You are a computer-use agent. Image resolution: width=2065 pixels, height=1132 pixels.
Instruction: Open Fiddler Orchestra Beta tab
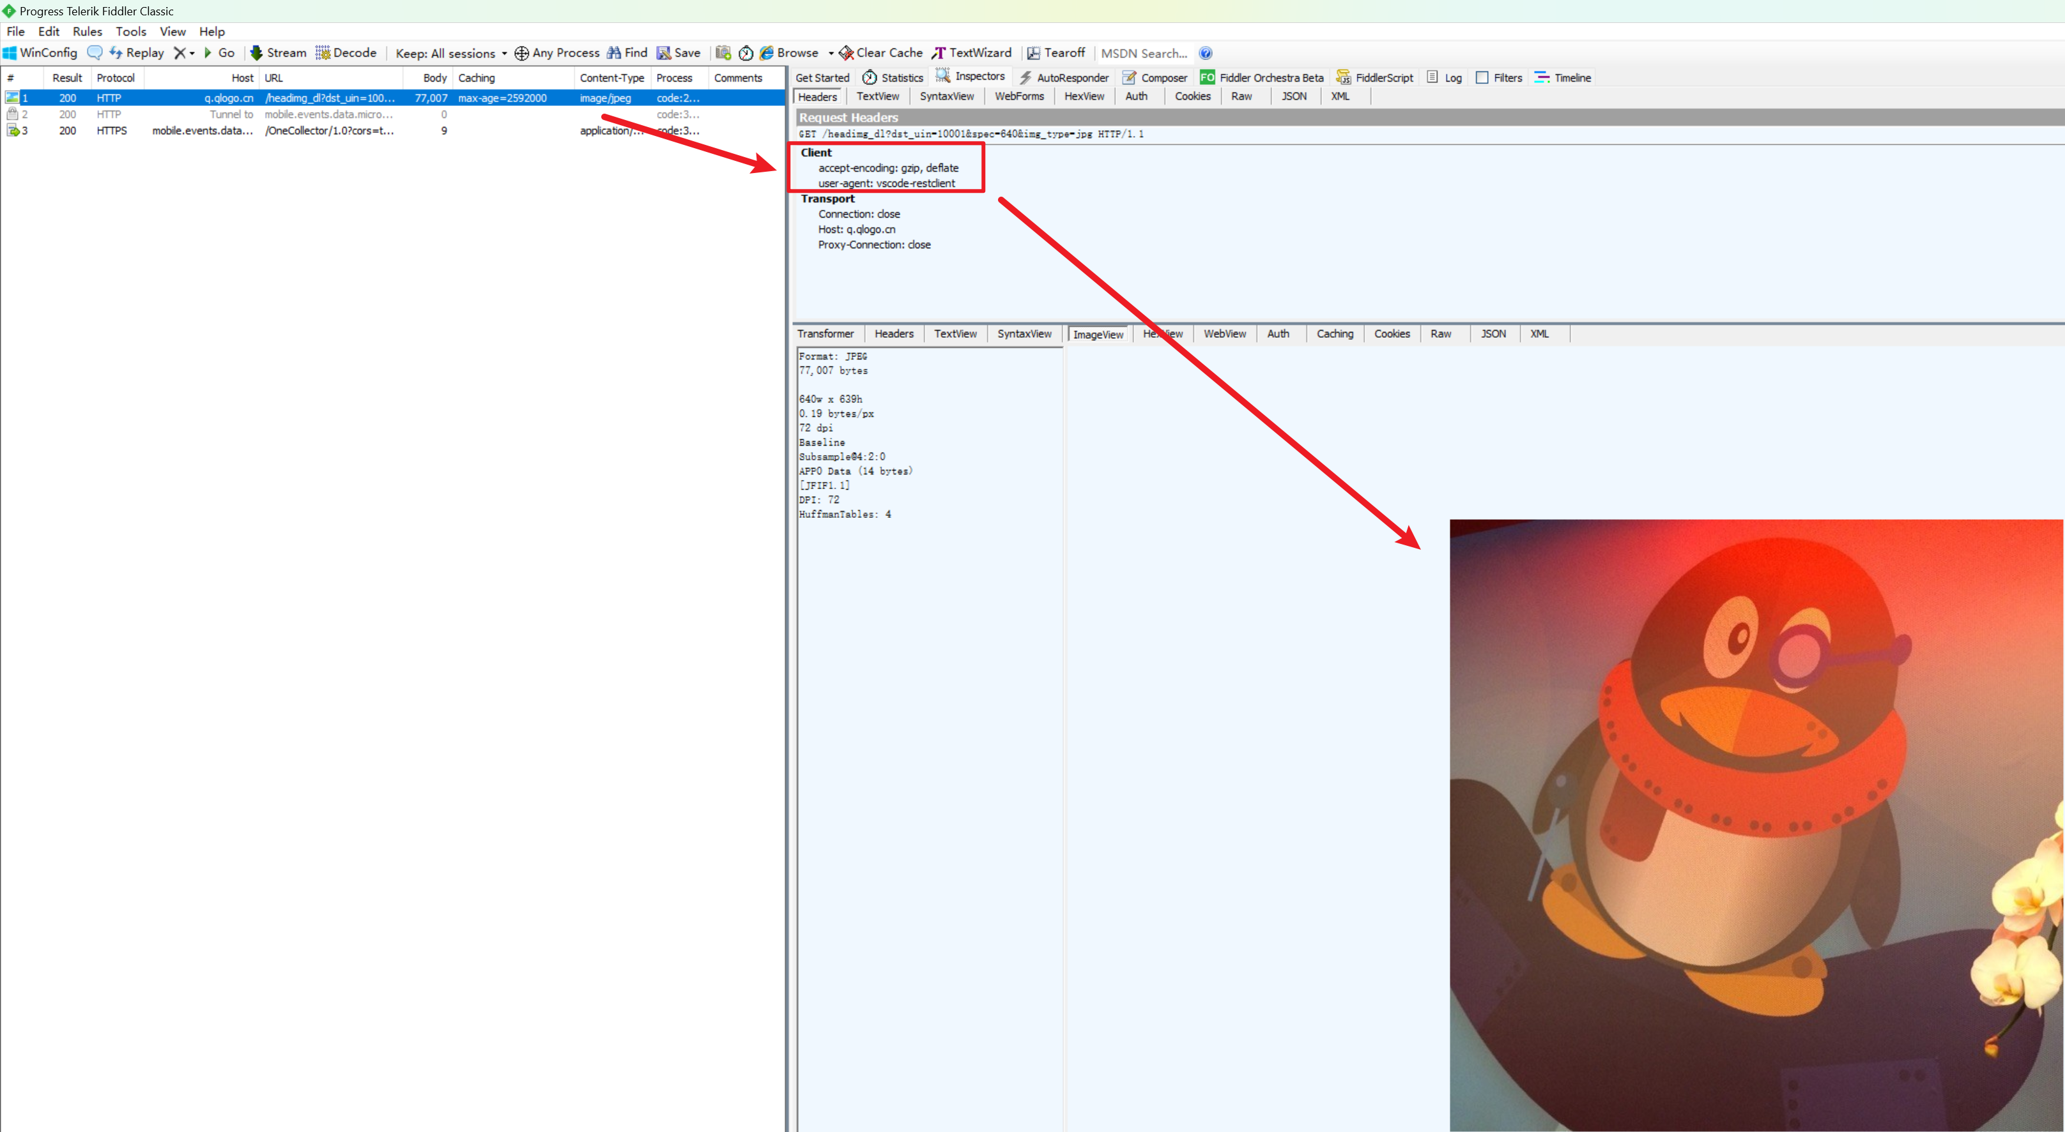[1262, 78]
